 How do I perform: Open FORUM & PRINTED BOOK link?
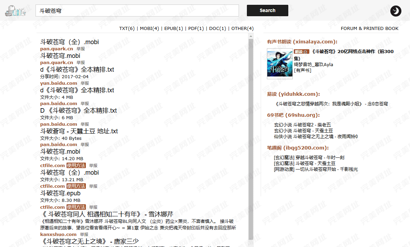tap(369, 29)
